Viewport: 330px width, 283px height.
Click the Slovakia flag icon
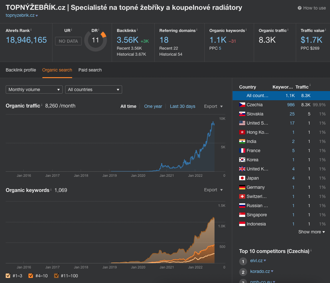tap(242, 114)
